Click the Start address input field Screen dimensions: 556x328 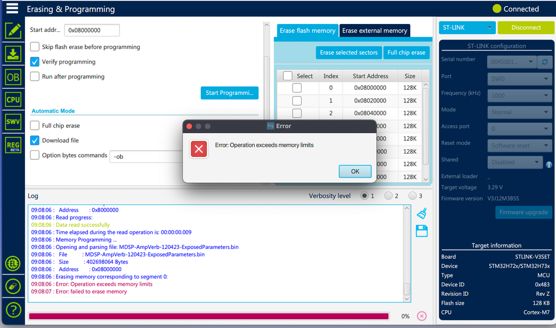(92, 30)
